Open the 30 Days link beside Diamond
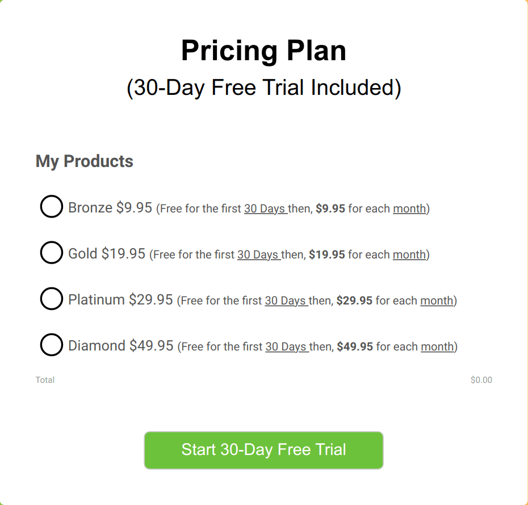 coord(287,347)
